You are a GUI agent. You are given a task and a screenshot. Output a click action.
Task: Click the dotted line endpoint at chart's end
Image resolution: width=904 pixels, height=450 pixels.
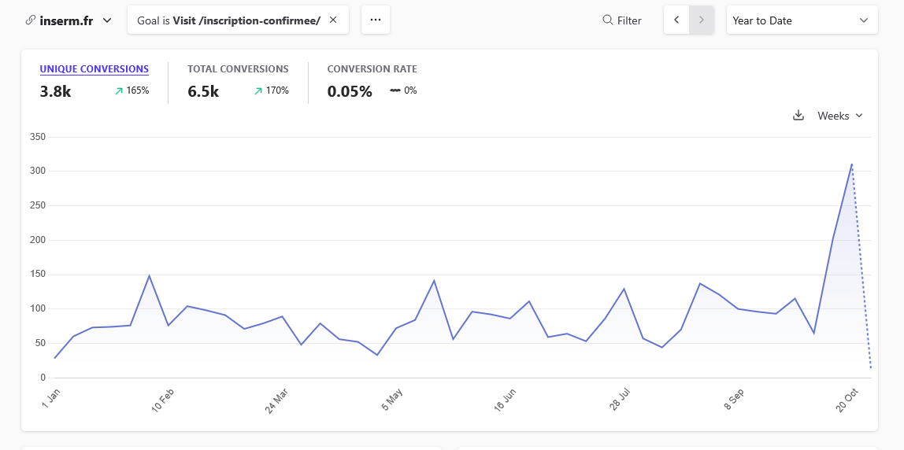pos(870,367)
